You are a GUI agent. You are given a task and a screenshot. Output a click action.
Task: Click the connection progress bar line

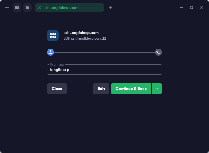click(x=105, y=52)
